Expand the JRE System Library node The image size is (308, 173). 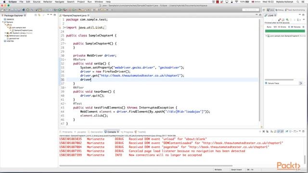[5, 33]
